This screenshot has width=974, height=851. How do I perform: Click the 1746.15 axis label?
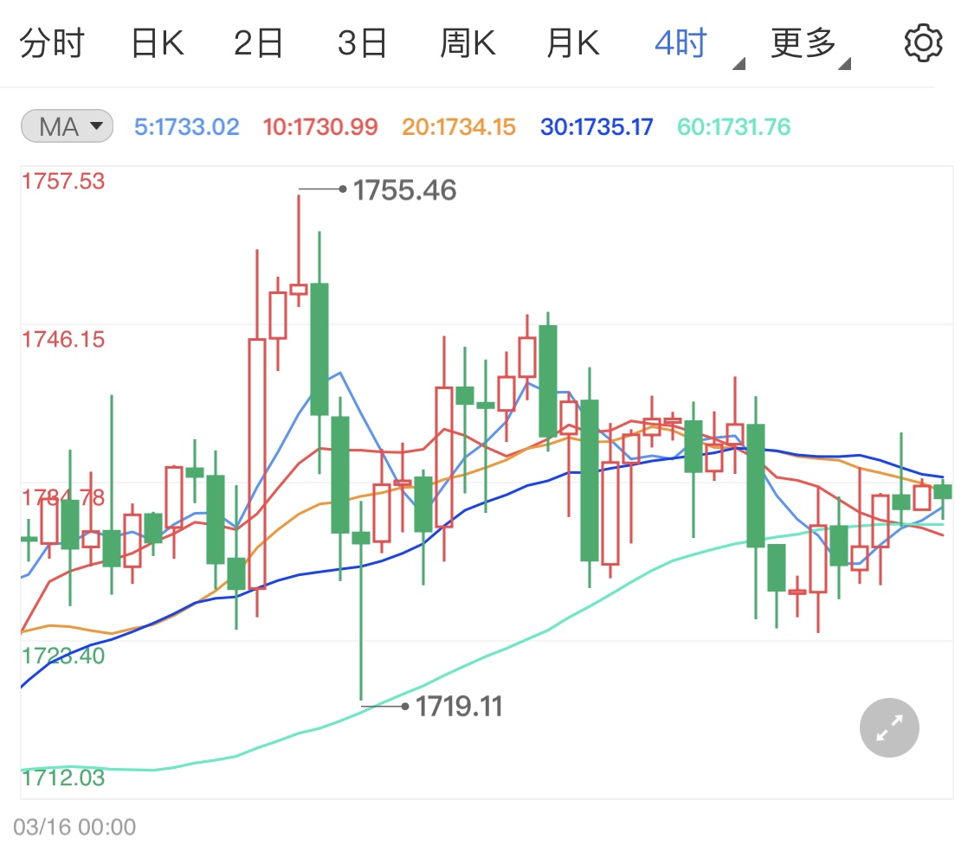tap(63, 340)
